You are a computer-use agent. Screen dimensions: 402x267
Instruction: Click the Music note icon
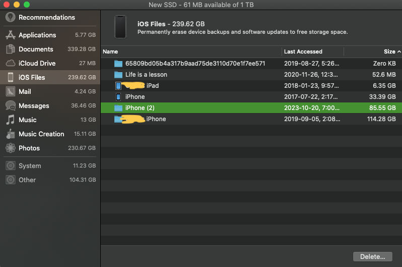pos(10,120)
